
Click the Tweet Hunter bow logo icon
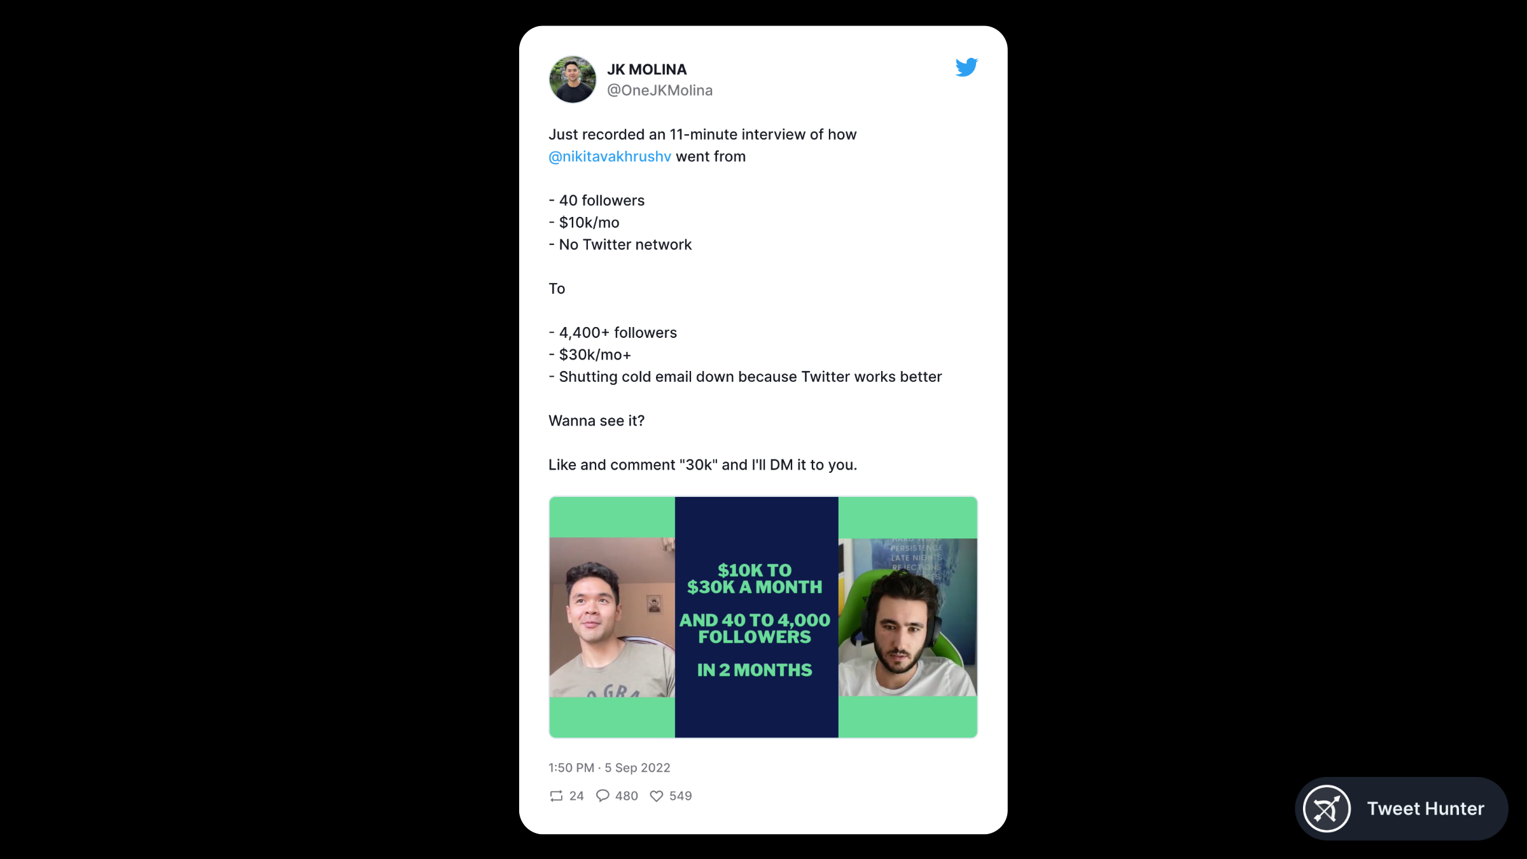point(1327,809)
